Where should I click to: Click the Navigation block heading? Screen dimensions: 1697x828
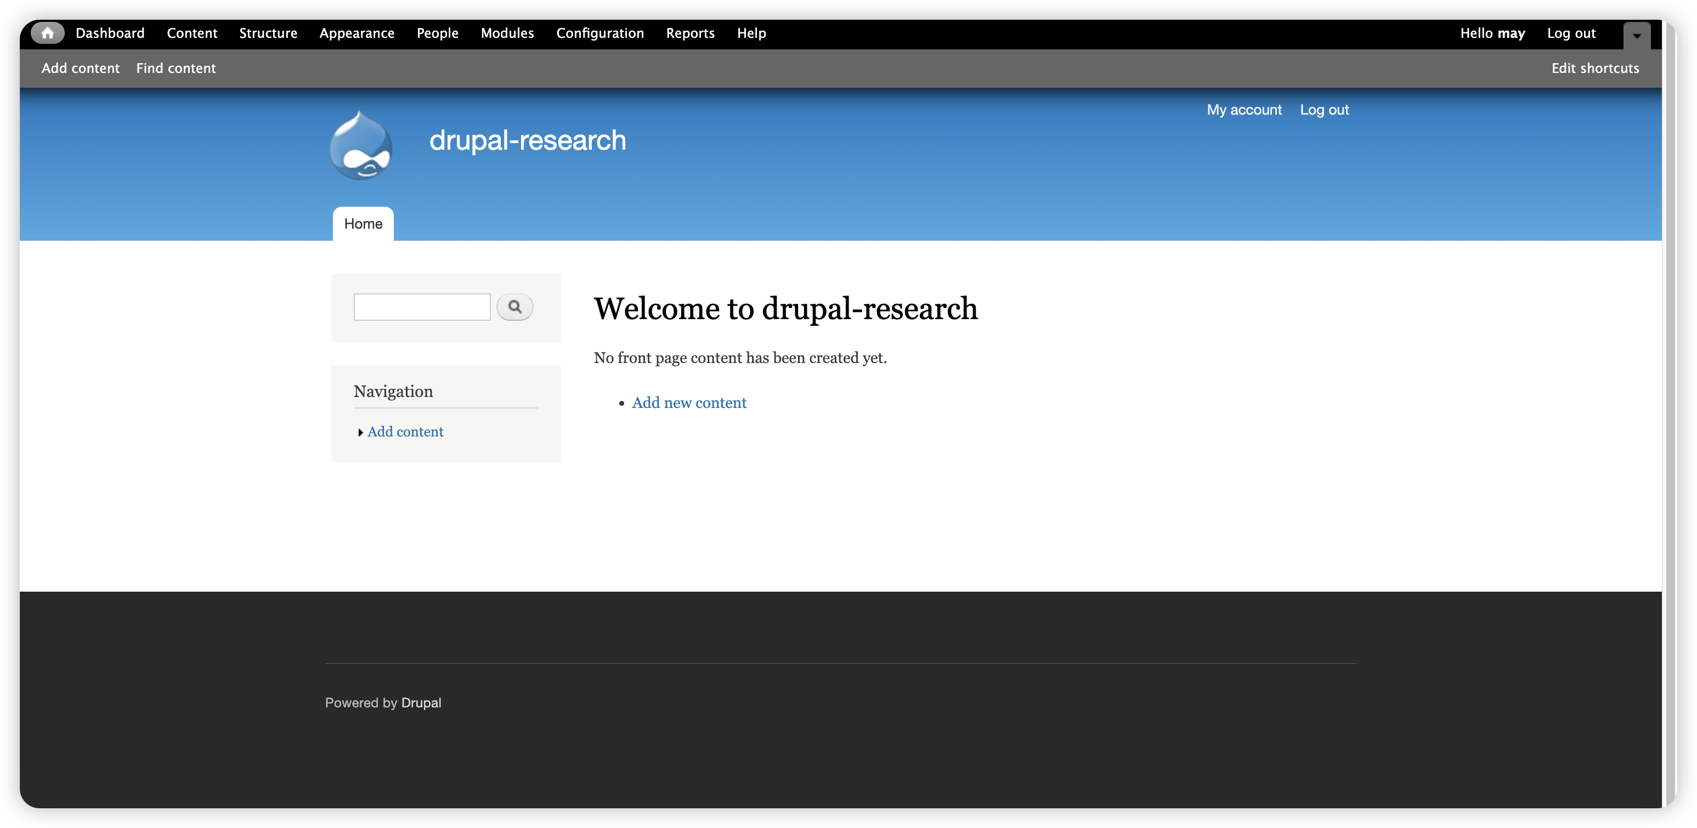tap(393, 392)
